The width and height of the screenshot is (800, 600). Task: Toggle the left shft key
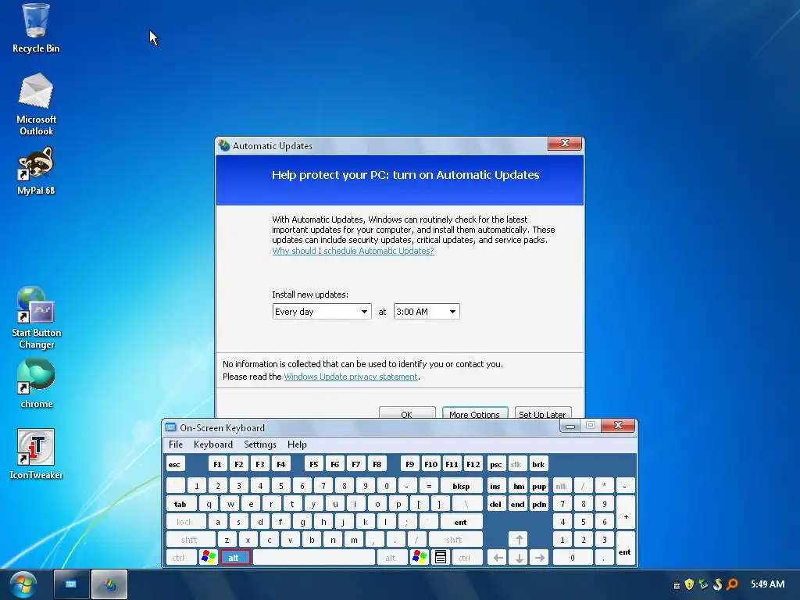point(191,539)
